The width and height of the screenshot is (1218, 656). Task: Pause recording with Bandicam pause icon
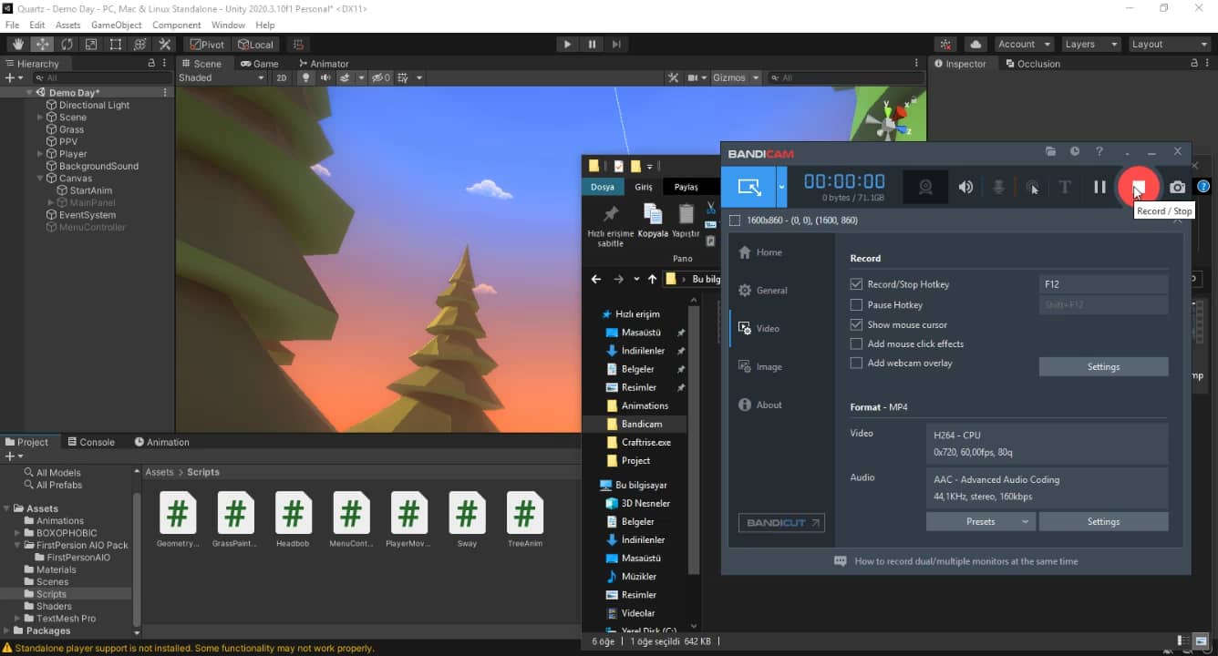click(1099, 187)
